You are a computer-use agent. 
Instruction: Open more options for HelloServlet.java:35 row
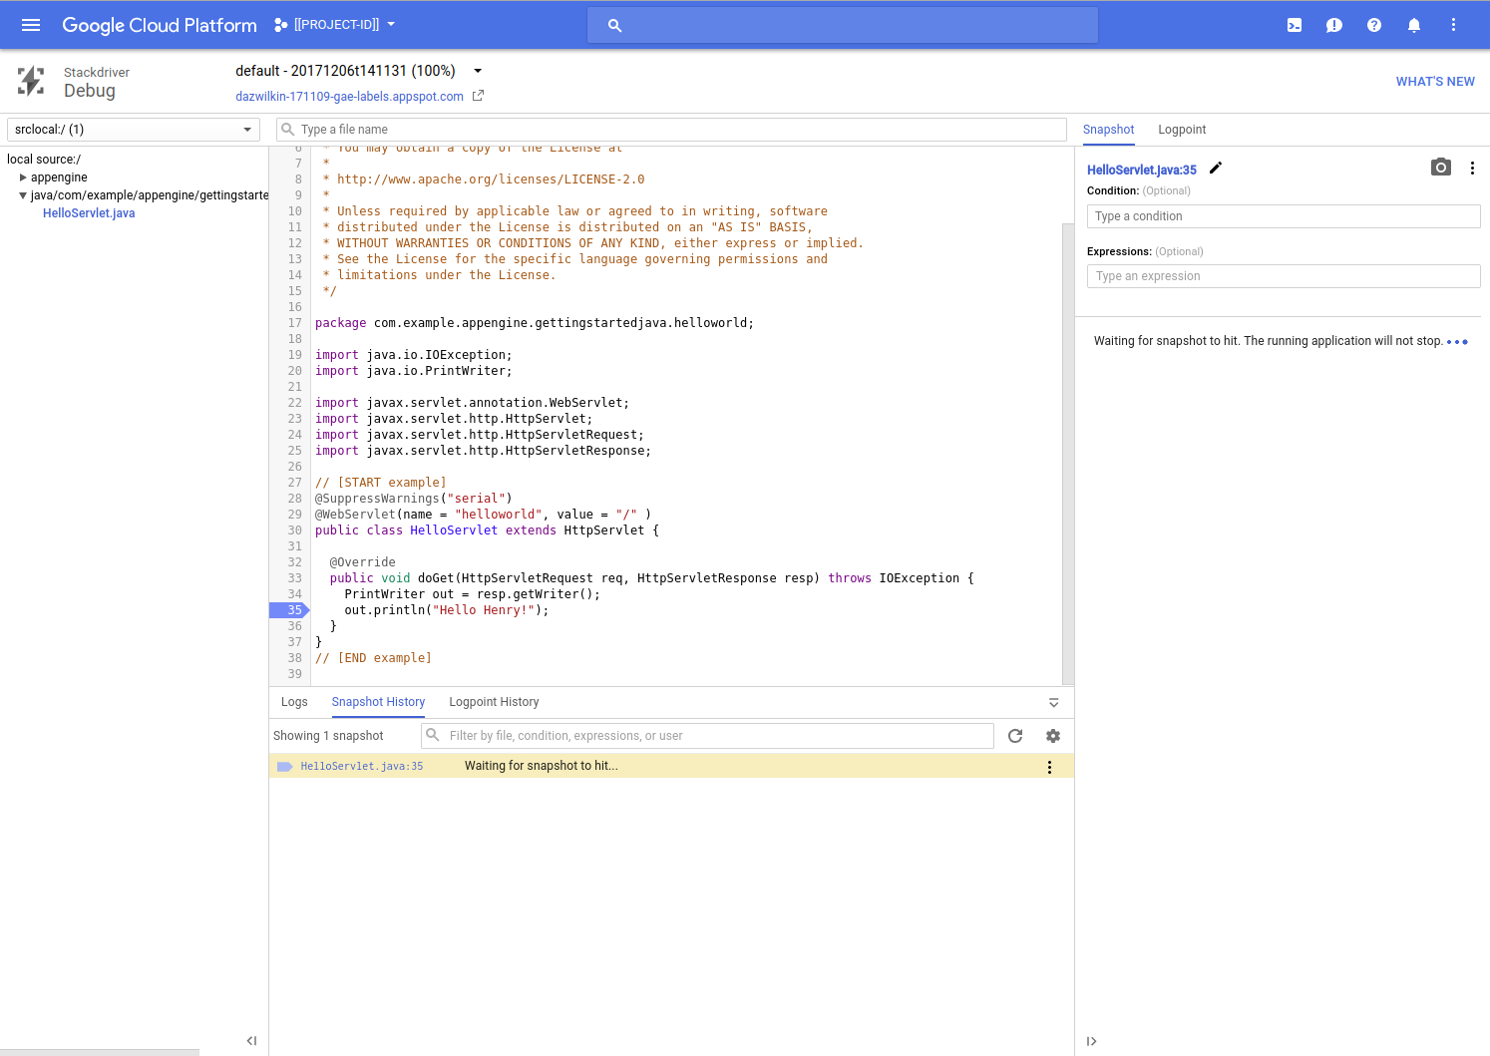pyautogui.click(x=1049, y=767)
